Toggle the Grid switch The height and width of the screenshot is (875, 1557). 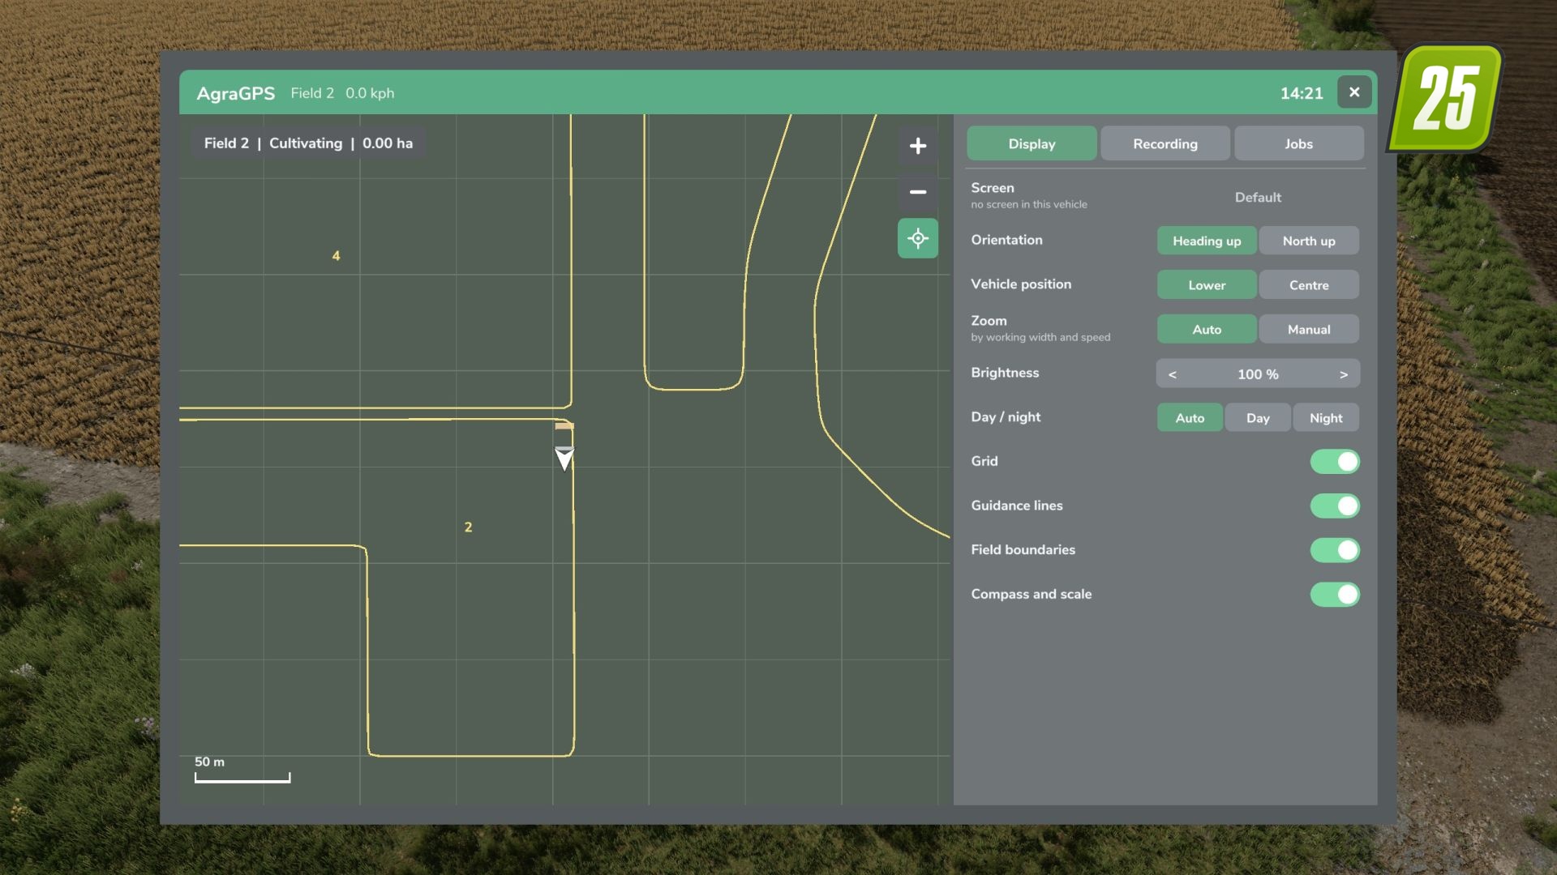(x=1335, y=462)
